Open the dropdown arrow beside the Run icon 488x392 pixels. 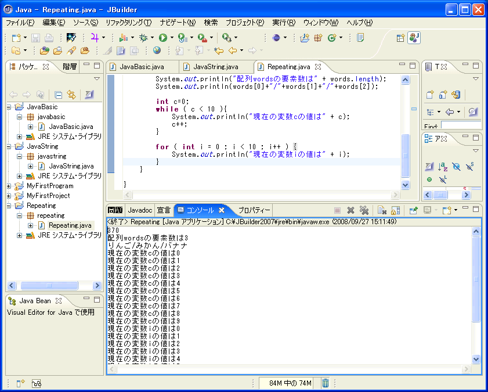point(172,38)
